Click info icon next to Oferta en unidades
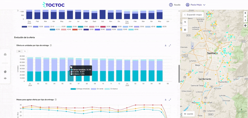248x118 pixels. [x=51, y=45]
